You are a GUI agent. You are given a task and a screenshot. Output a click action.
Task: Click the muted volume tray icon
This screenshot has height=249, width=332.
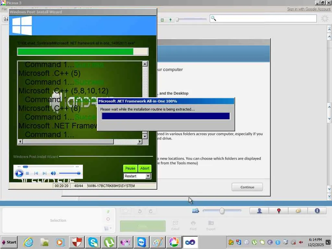tap(301, 242)
